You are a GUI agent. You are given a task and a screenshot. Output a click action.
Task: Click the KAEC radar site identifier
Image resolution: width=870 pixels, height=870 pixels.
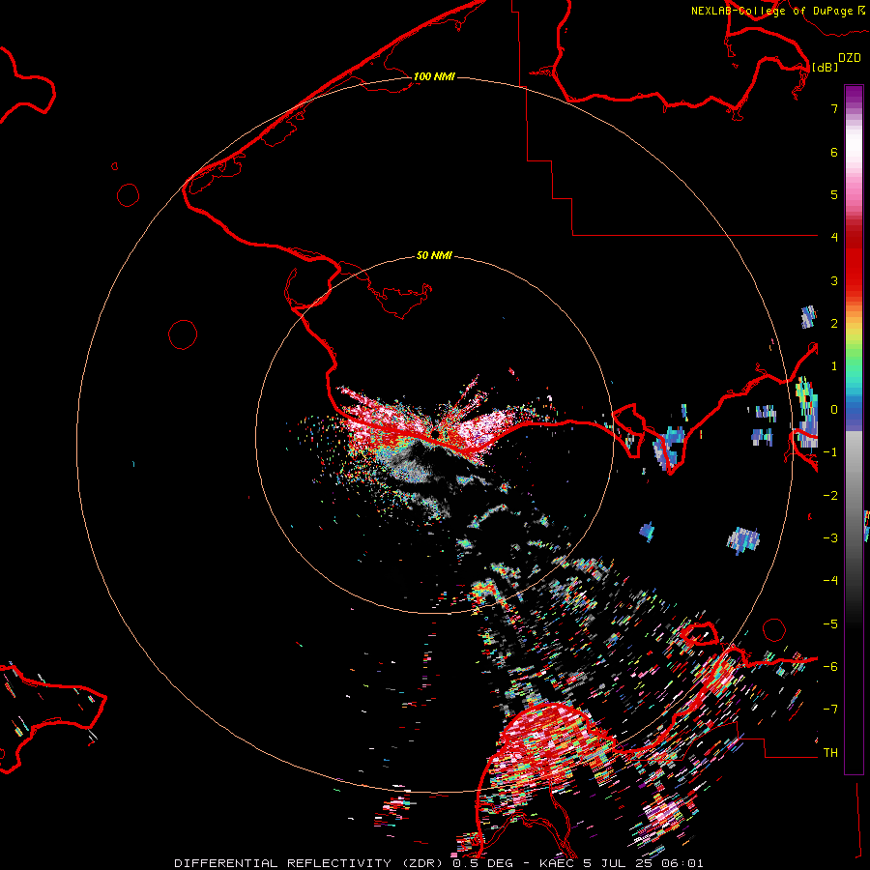point(557,863)
